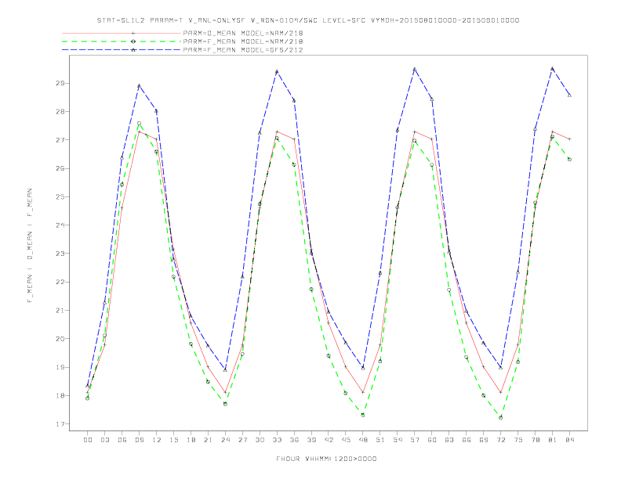This screenshot has height=479, width=621.
Task: Click y-axis tick label 19
Action: [x=60, y=367]
